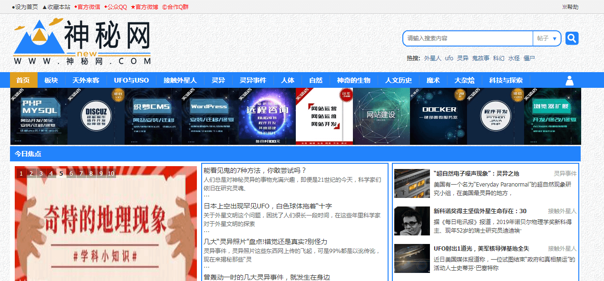Focus the search content input field

tap(468, 38)
